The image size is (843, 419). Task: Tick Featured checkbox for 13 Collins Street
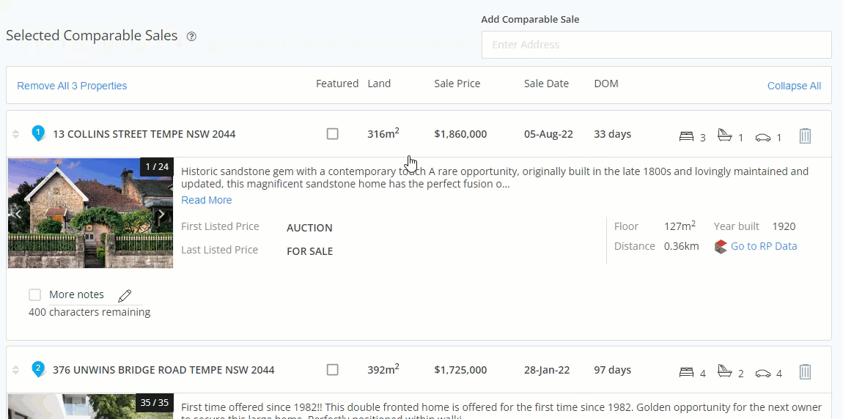pos(333,134)
